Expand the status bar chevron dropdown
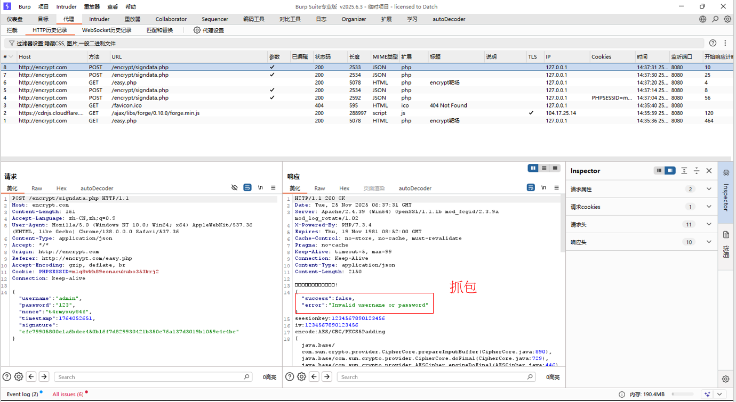The height and width of the screenshot is (402, 736). 720,395
